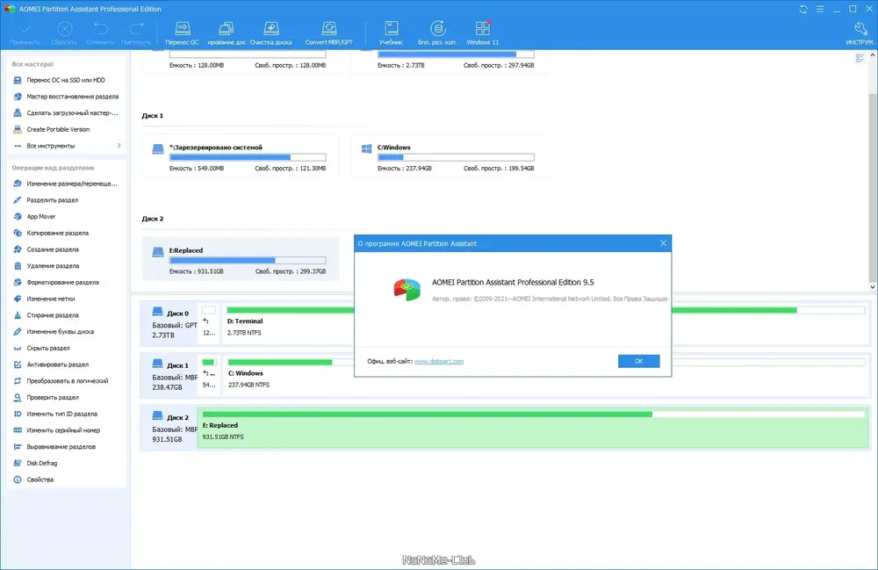Open Мастер восстановления раздела wizard
This screenshot has width=878, height=570.
[x=66, y=97]
